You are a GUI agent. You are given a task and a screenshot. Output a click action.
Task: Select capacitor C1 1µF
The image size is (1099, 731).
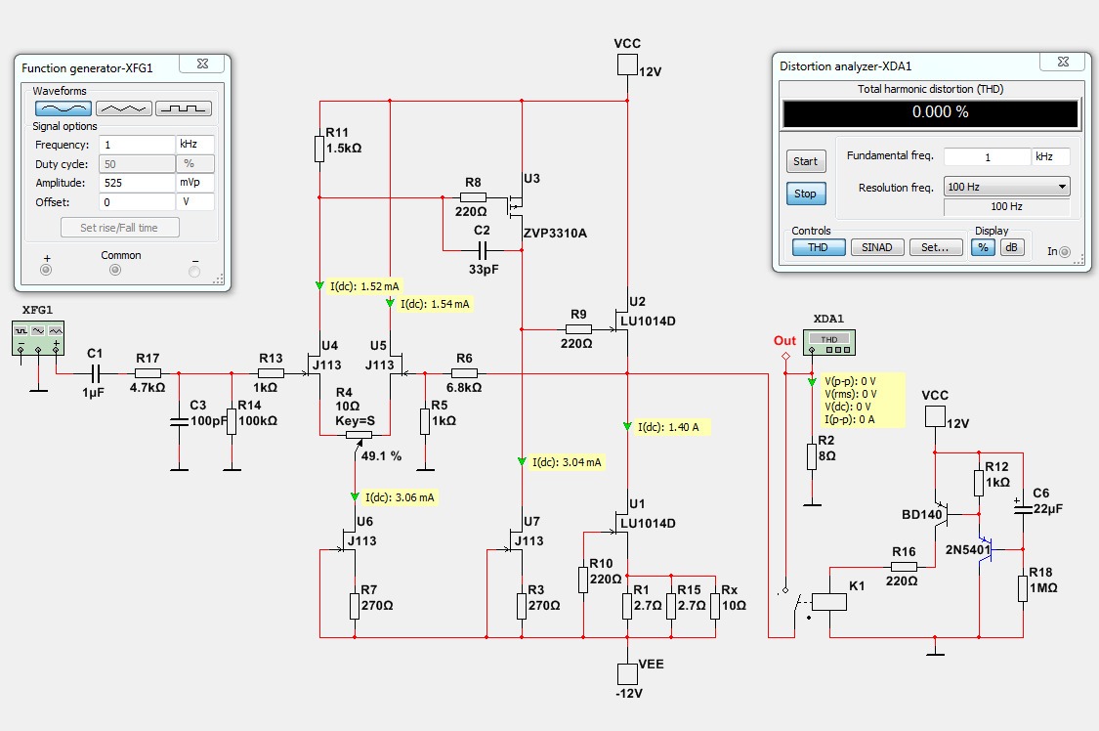coord(96,373)
